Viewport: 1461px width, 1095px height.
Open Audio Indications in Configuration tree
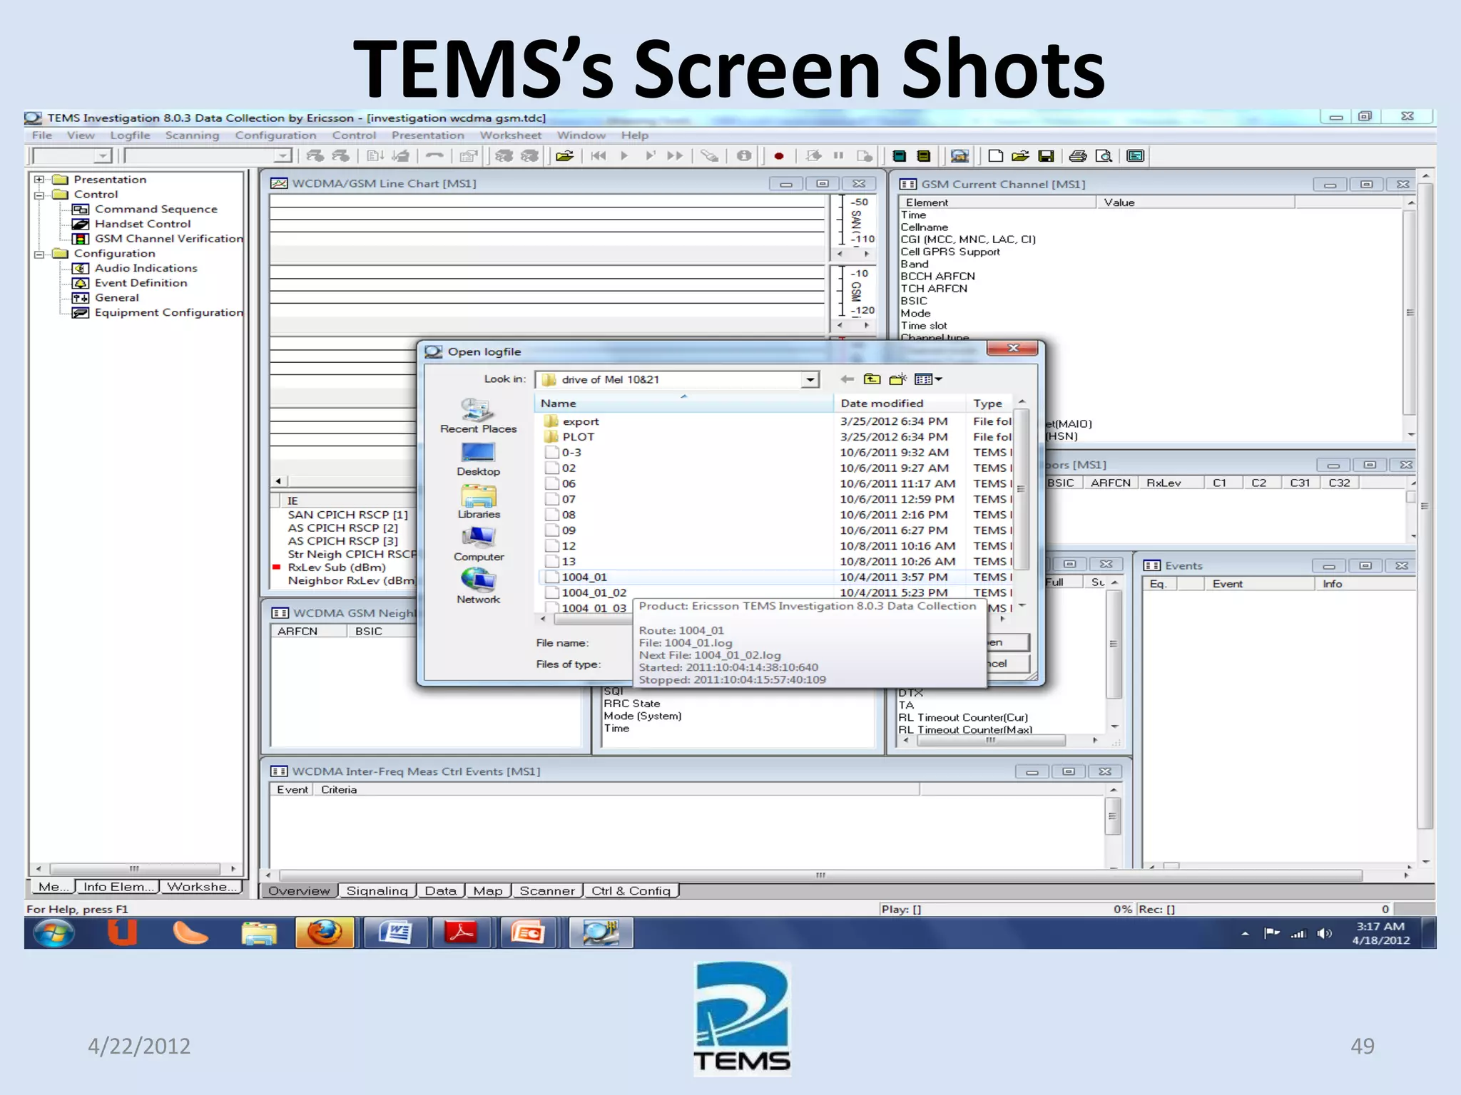(146, 268)
